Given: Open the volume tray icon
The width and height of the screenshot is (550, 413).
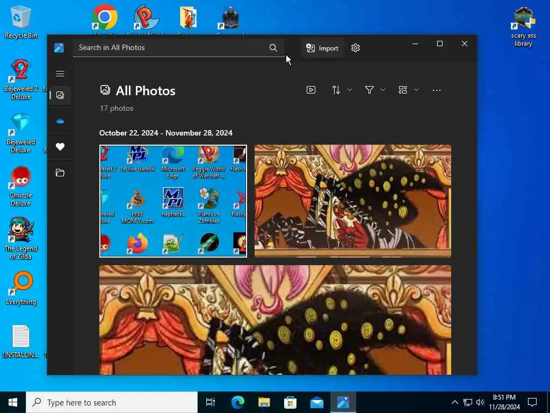Looking at the screenshot, I should [x=480, y=402].
